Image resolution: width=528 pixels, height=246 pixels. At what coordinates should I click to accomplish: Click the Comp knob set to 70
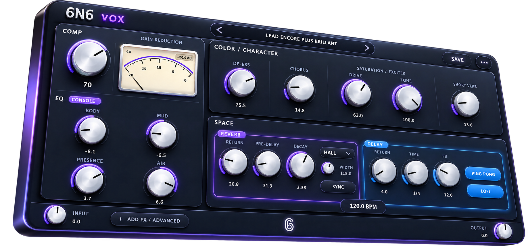point(89,58)
